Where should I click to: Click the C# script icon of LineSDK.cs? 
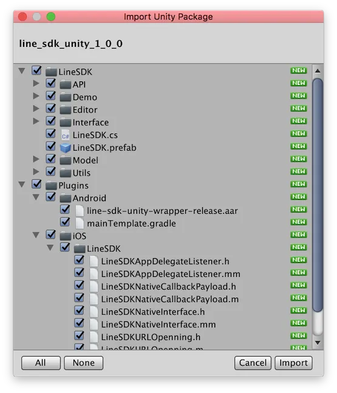point(66,135)
